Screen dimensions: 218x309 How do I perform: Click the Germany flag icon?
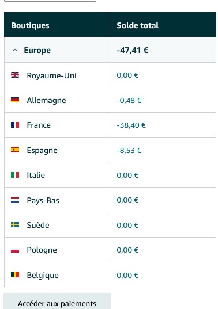pos(15,100)
